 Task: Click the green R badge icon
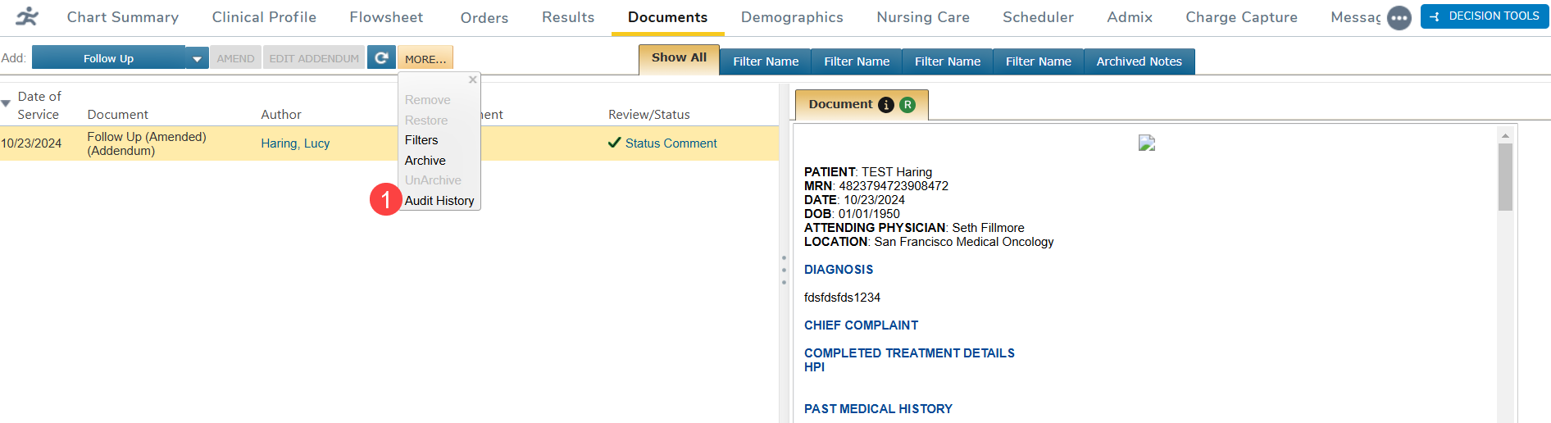pyautogui.click(x=907, y=105)
